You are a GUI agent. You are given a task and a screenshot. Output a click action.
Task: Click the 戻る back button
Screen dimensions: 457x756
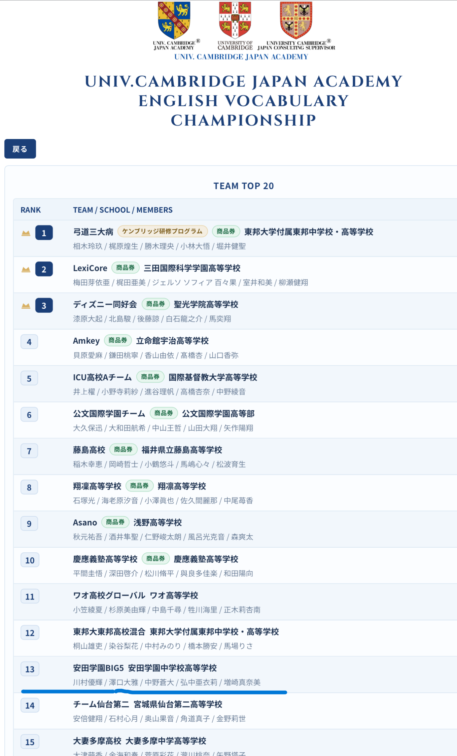20,149
